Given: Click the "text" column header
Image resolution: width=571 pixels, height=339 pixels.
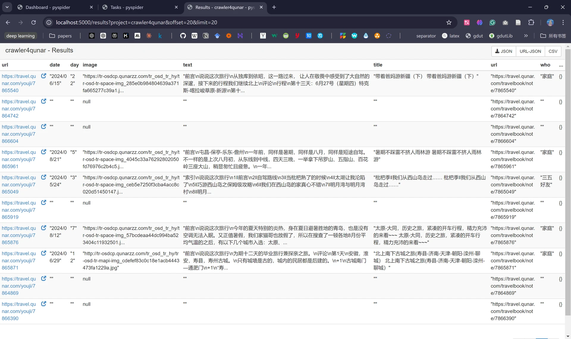Looking at the screenshot, I should coord(187,65).
